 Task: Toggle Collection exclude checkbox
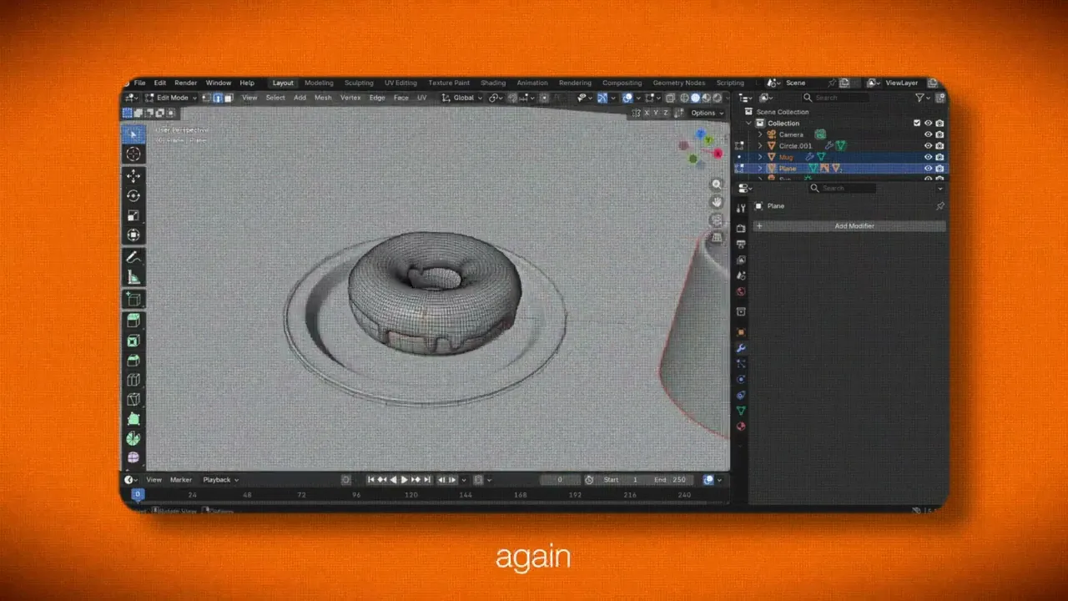(x=917, y=123)
